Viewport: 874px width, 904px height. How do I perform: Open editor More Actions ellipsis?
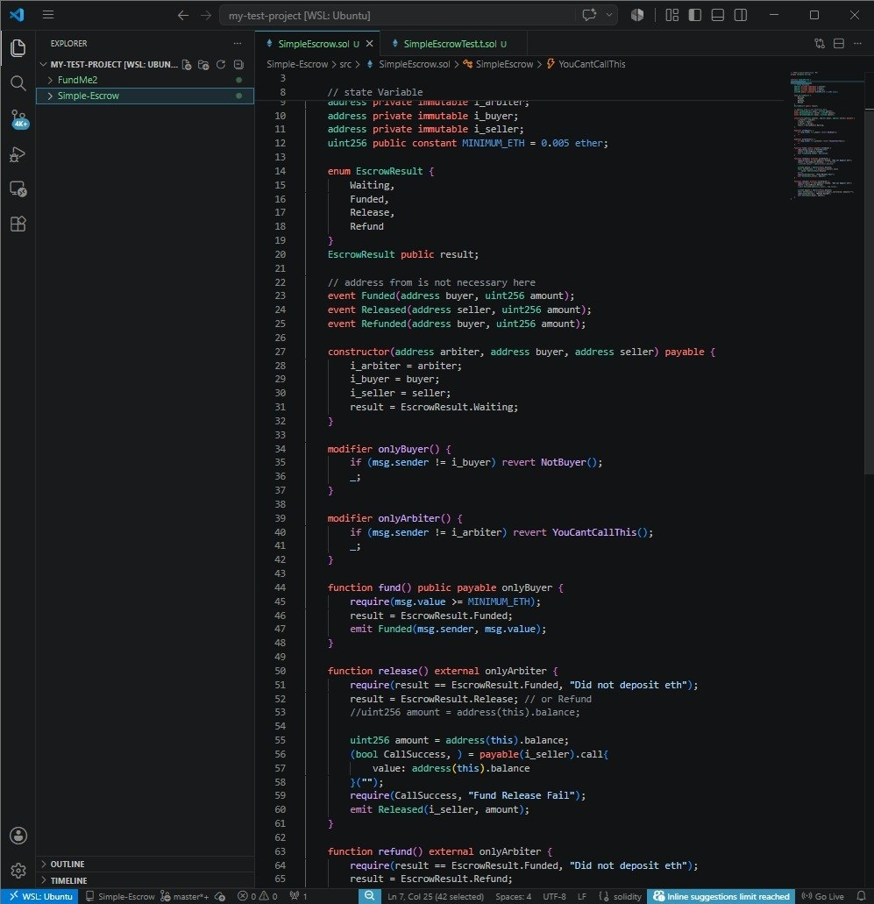coord(858,43)
